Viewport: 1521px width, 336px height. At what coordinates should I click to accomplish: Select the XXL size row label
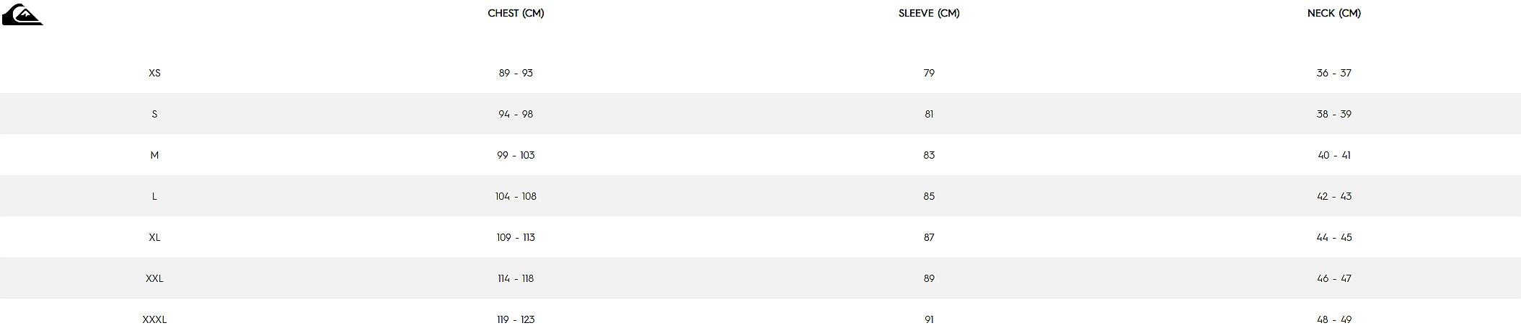click(154, 278)
